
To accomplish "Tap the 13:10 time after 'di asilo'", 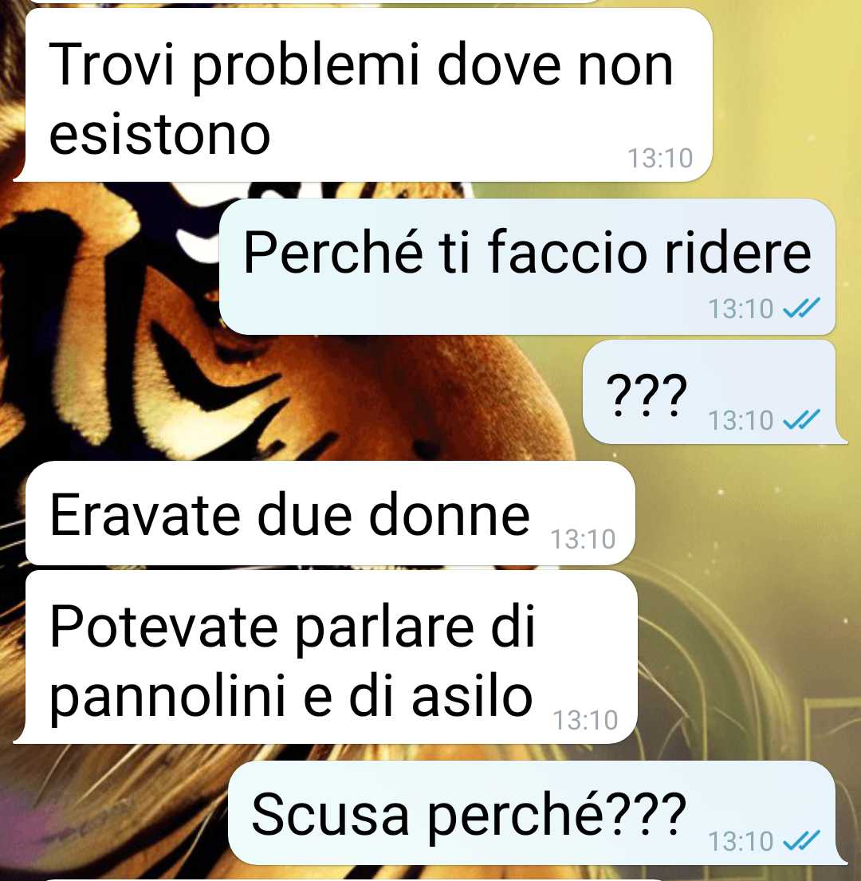I will [585, 720].
